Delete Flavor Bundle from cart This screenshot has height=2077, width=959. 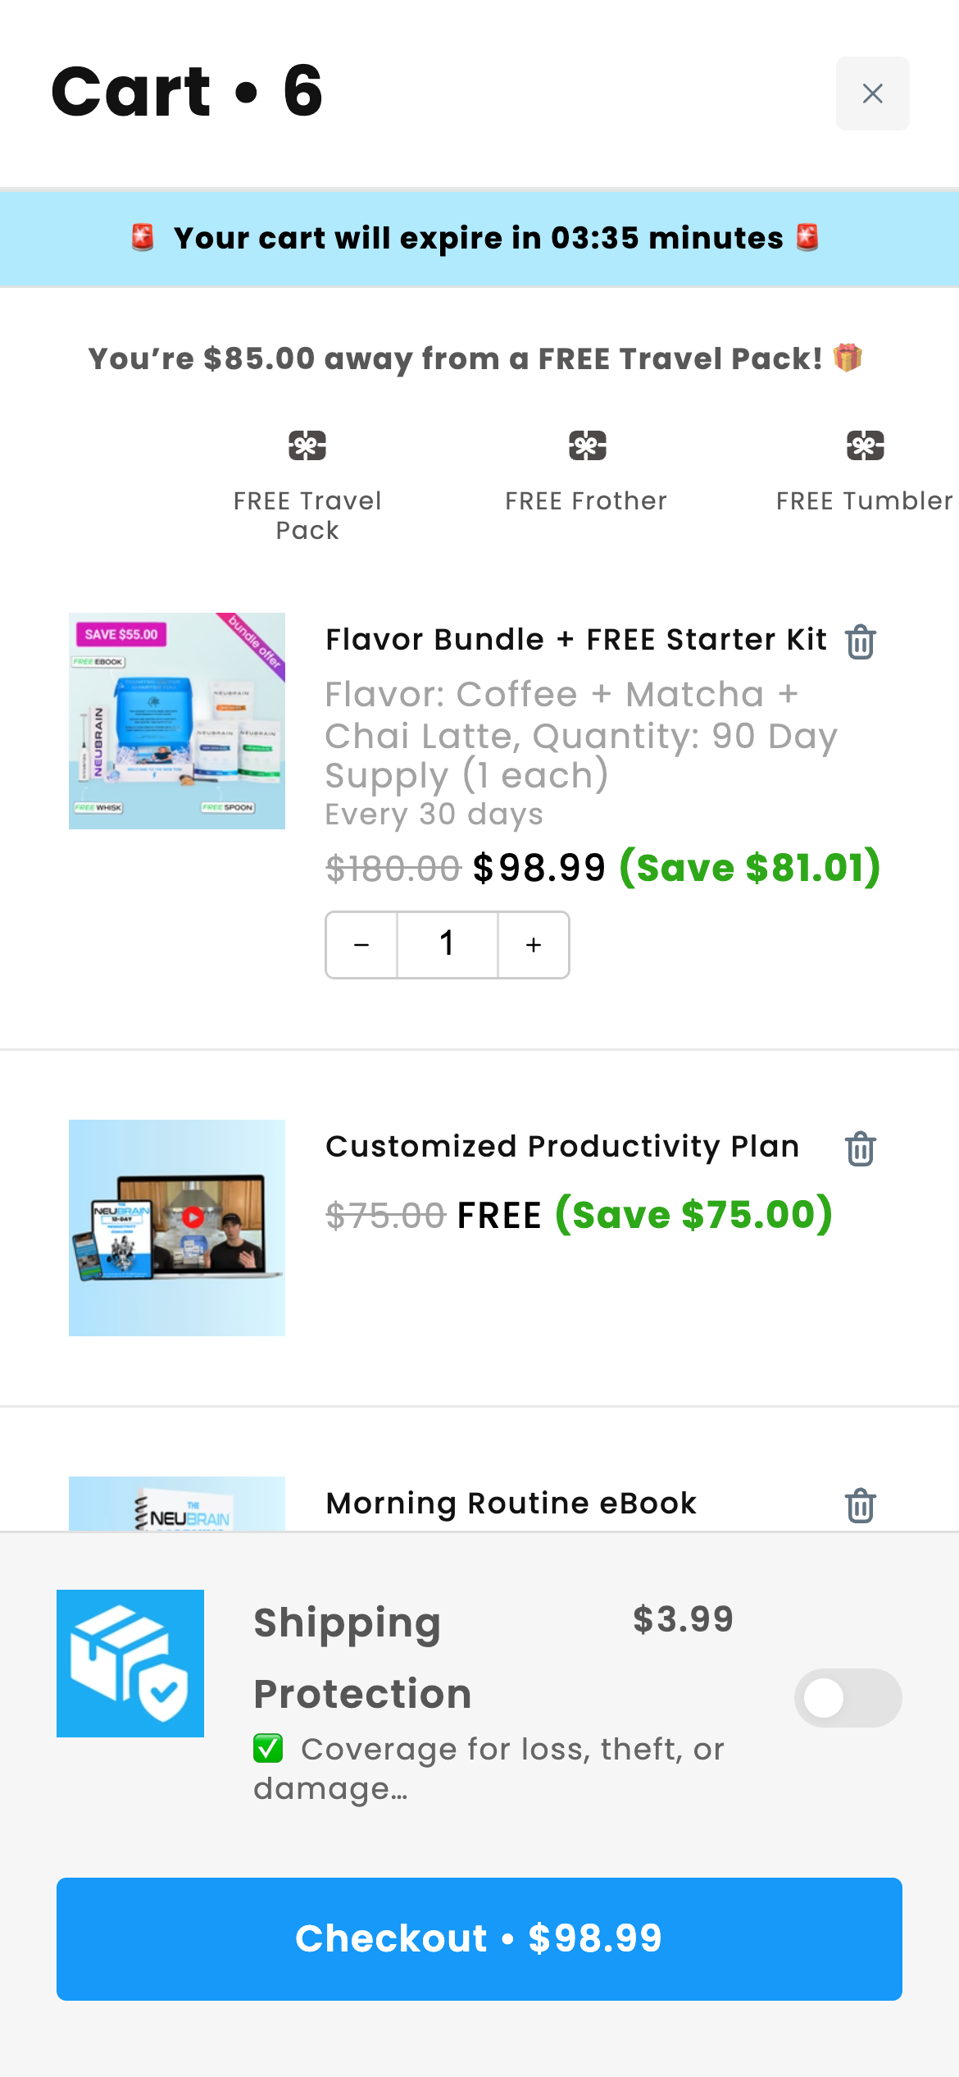[861, 641]
